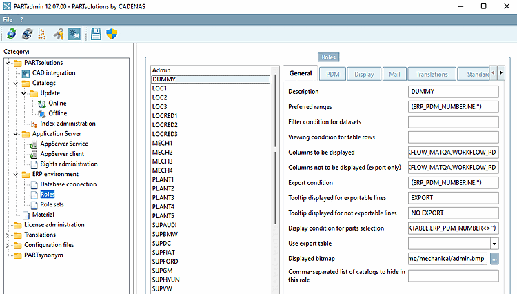Click the blue-yellow shield admin icon

pyautogui.click(x=112, y=34)
